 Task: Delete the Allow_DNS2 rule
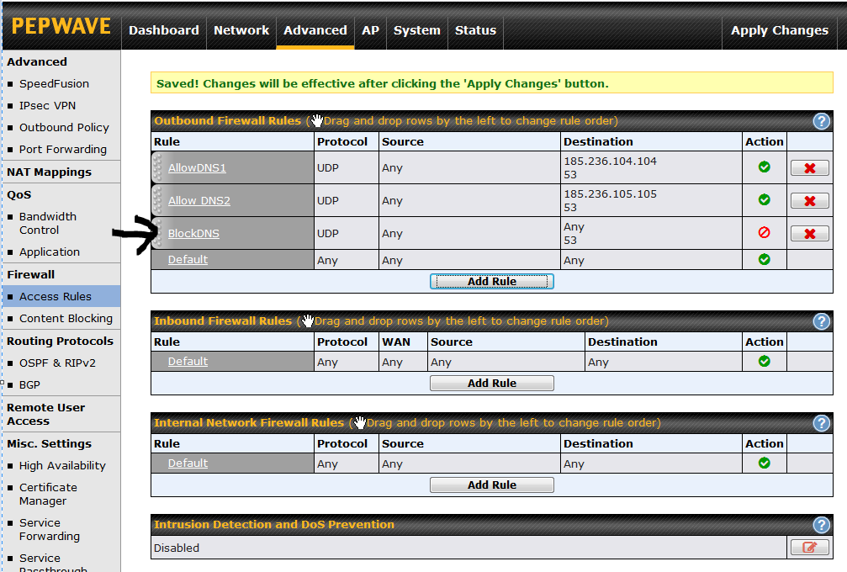808,200
